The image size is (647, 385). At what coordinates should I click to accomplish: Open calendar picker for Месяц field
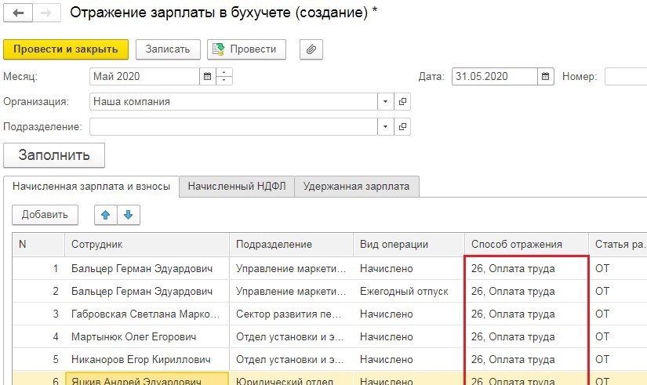[208, 77]
